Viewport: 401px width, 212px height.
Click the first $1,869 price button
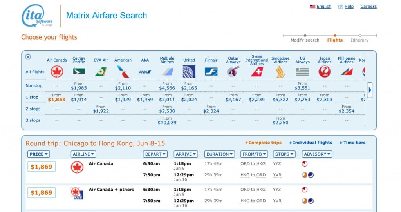[x=42, y=167]
